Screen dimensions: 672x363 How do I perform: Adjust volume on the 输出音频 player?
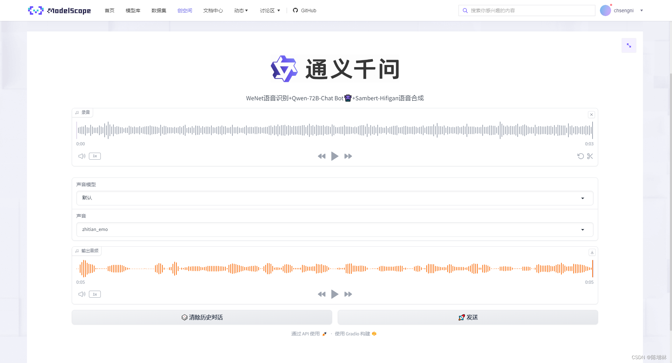(82, 294)
